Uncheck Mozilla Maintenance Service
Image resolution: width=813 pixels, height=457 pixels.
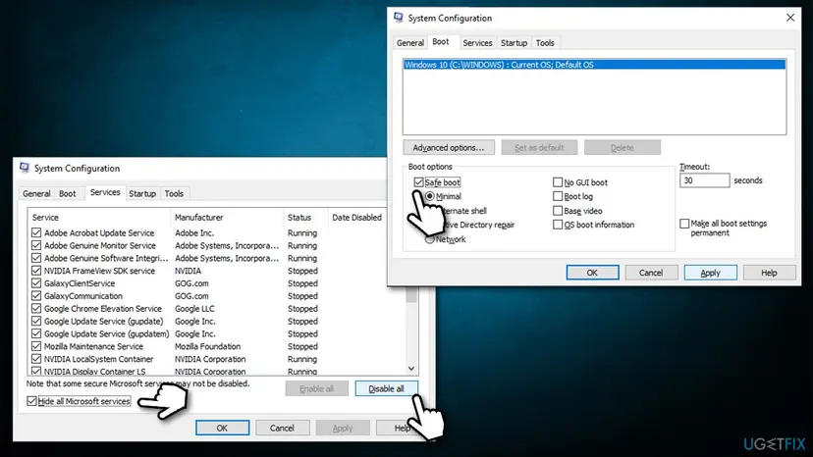pos(36,346)
